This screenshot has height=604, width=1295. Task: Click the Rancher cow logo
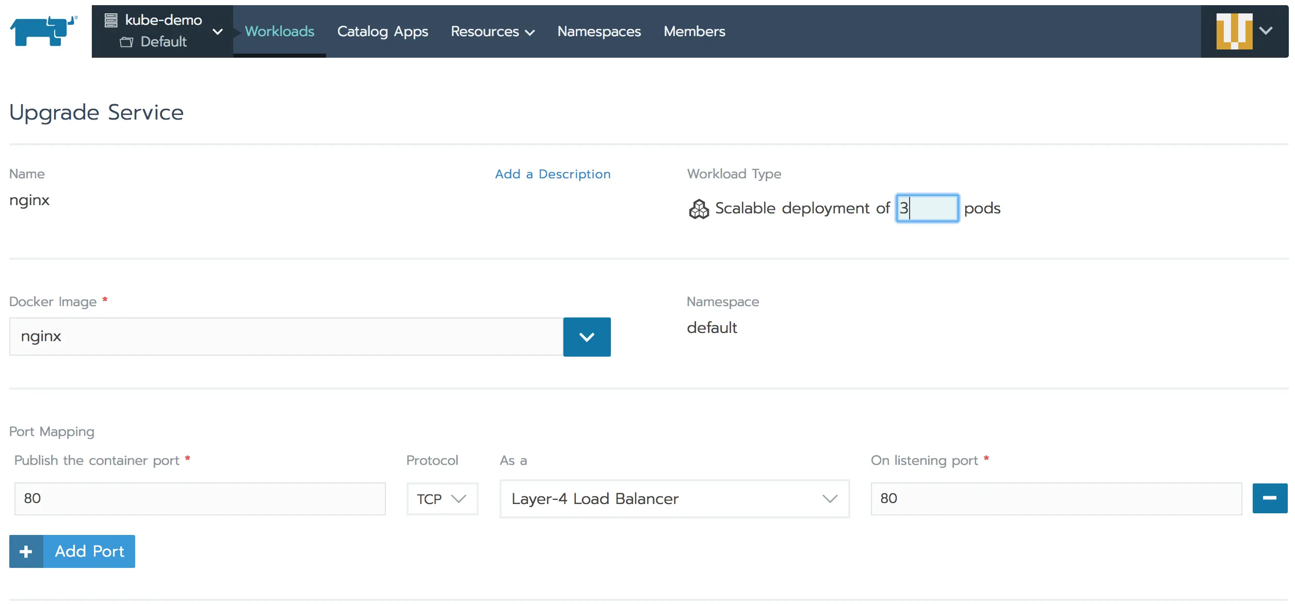(43, 31)
